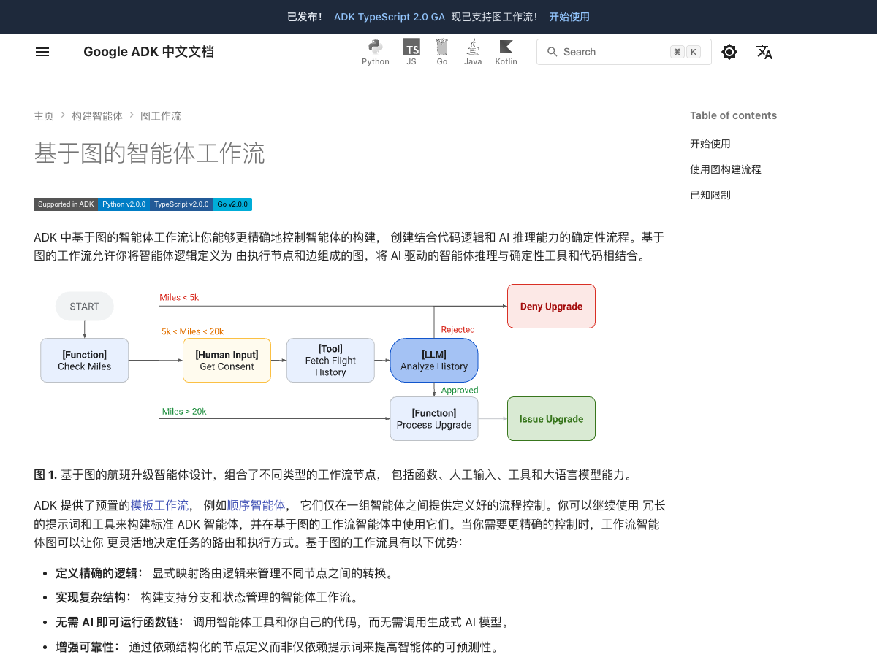
Task: Focus the Search input field
Action: click(624, 52)
